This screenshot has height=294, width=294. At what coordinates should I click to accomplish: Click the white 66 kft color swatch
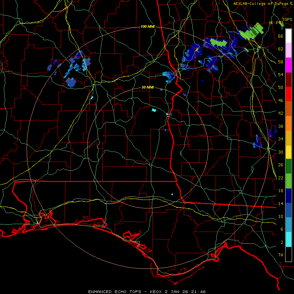(288, 36)
